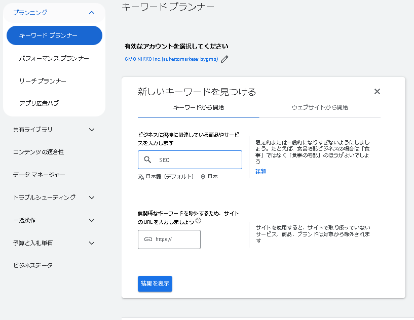Expand the 一括操作 menu
414x320 pixels.
(x=92, y=220)
